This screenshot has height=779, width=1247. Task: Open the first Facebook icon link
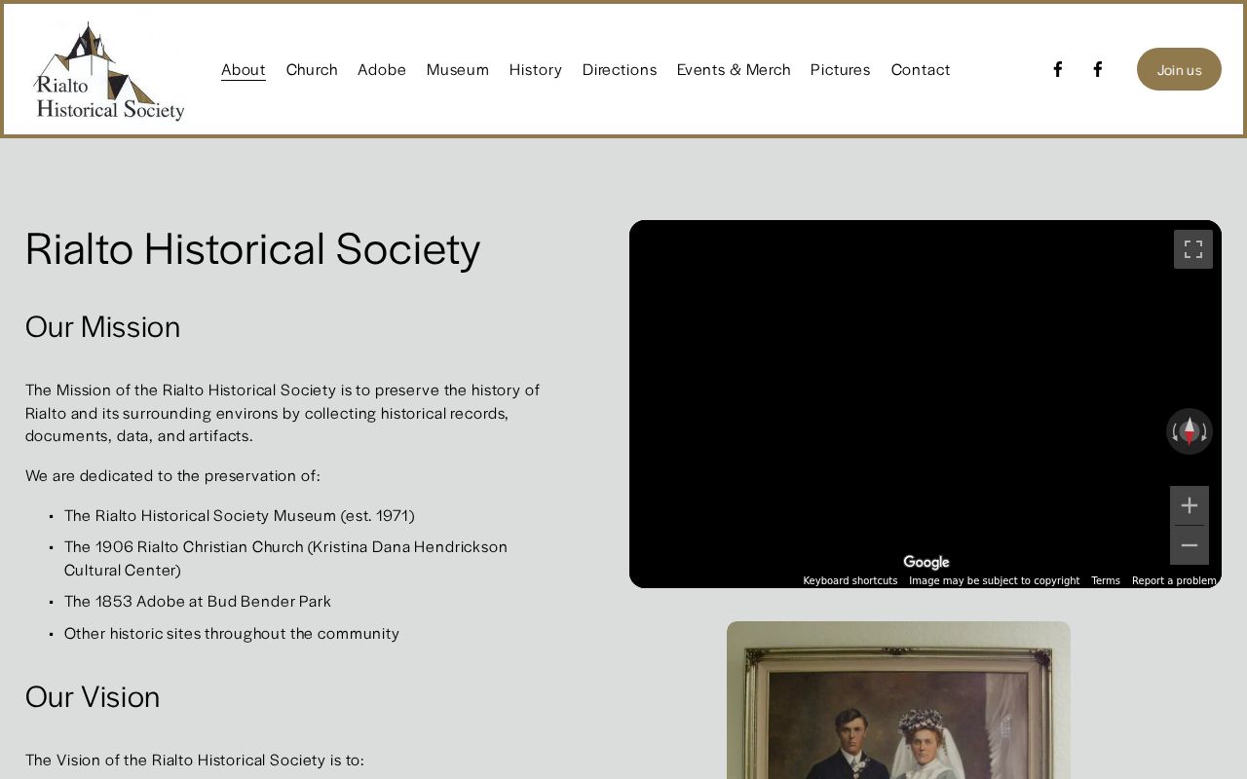coord(1057,69)
